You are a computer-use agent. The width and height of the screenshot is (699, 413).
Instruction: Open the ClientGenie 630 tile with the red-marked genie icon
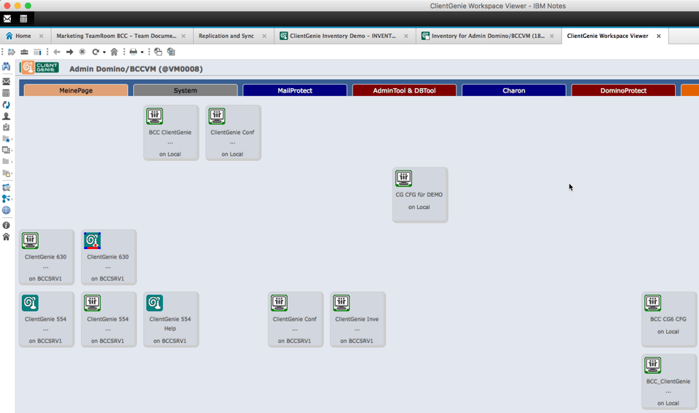point(108,257)
